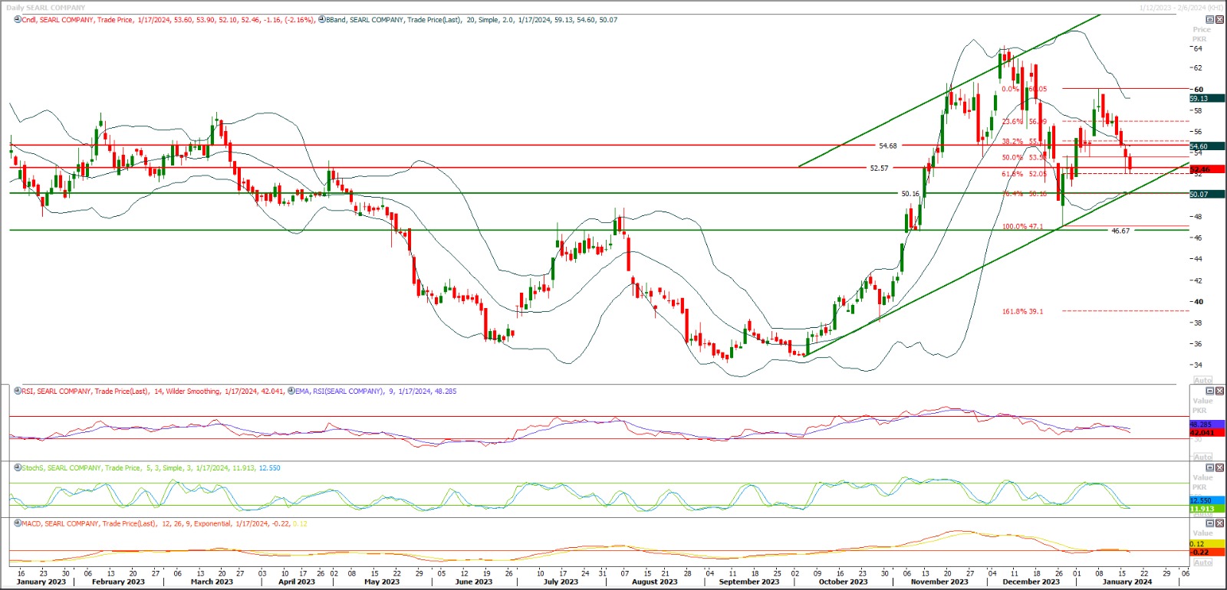Maximize the MACD indicator pane
This screenshot has width=1227, height=590.
[1210, 523]
